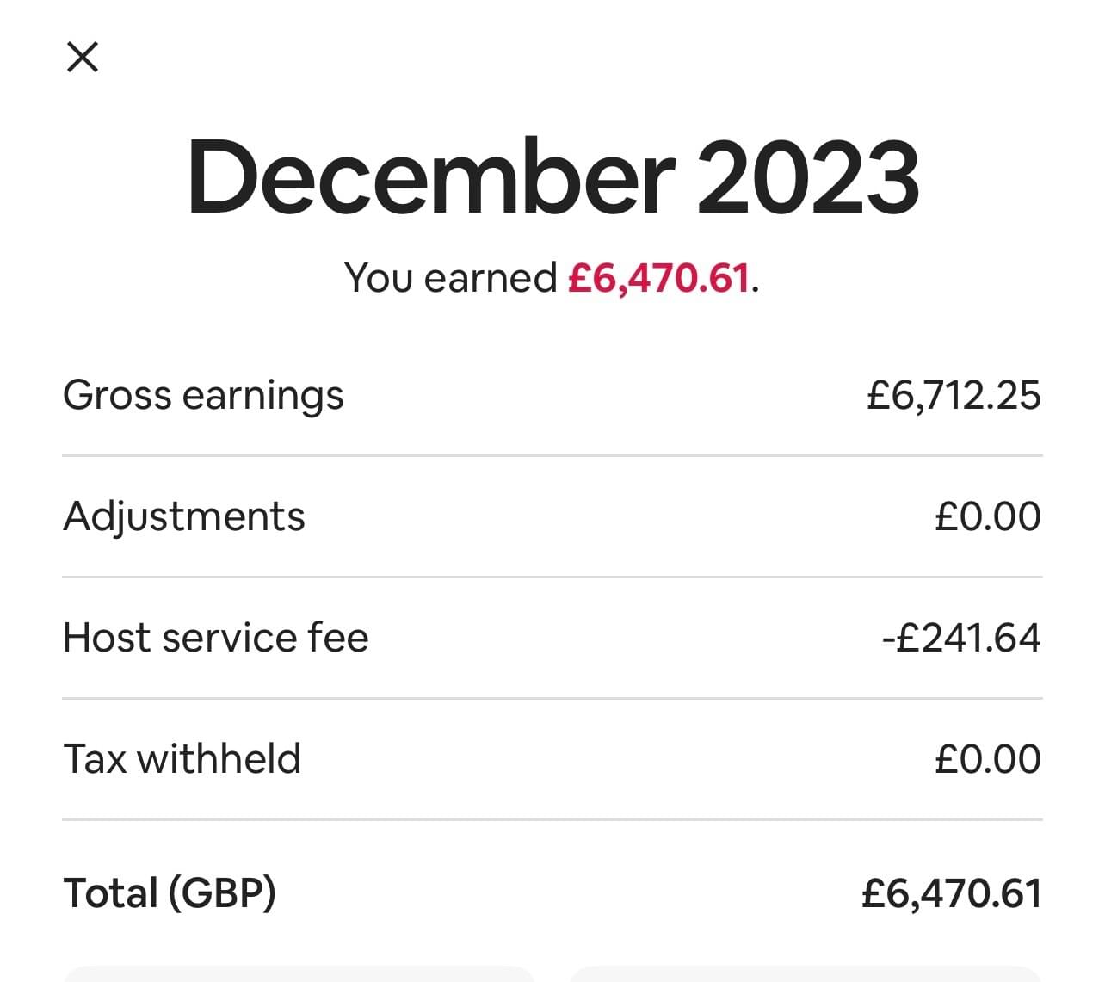Click the divider below Host service fee

pyautogui.click(x=552, y=698)
